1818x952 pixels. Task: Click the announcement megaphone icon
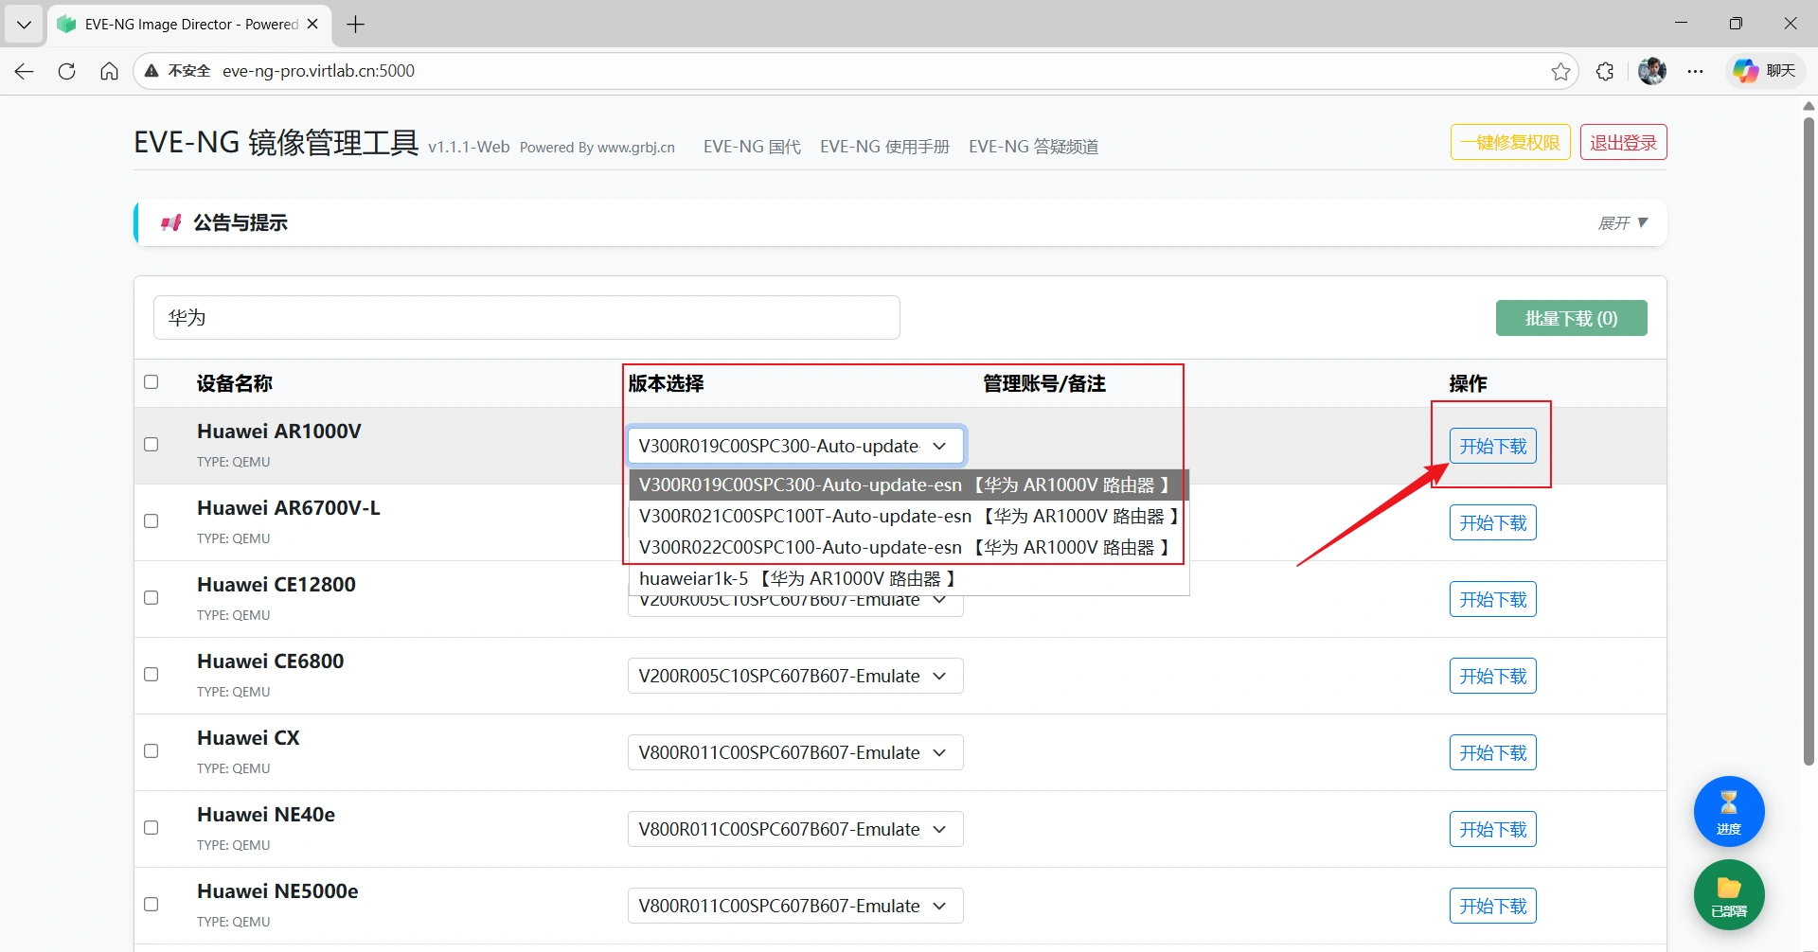click(x=170, y=222)
